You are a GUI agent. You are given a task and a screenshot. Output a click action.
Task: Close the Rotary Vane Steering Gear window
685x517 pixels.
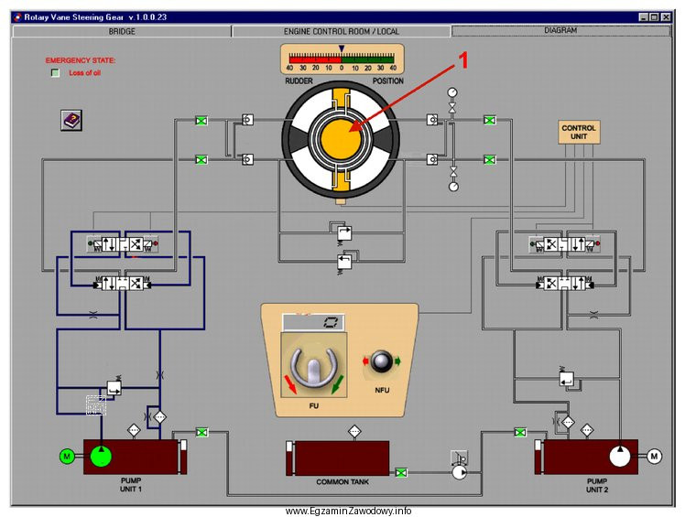666,17
